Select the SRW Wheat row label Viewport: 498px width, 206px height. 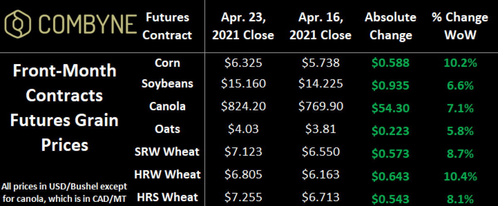coord(168,152)
